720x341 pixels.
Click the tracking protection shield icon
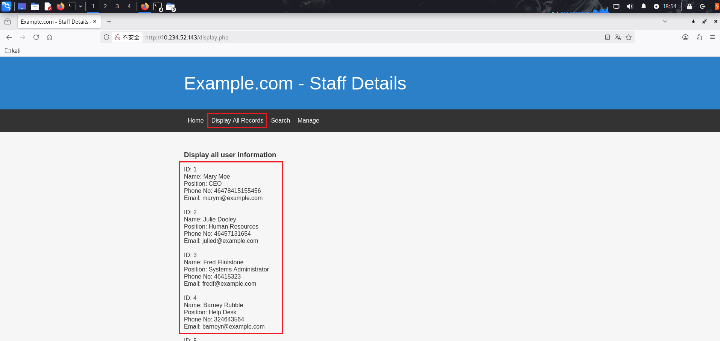click(106, 37)
